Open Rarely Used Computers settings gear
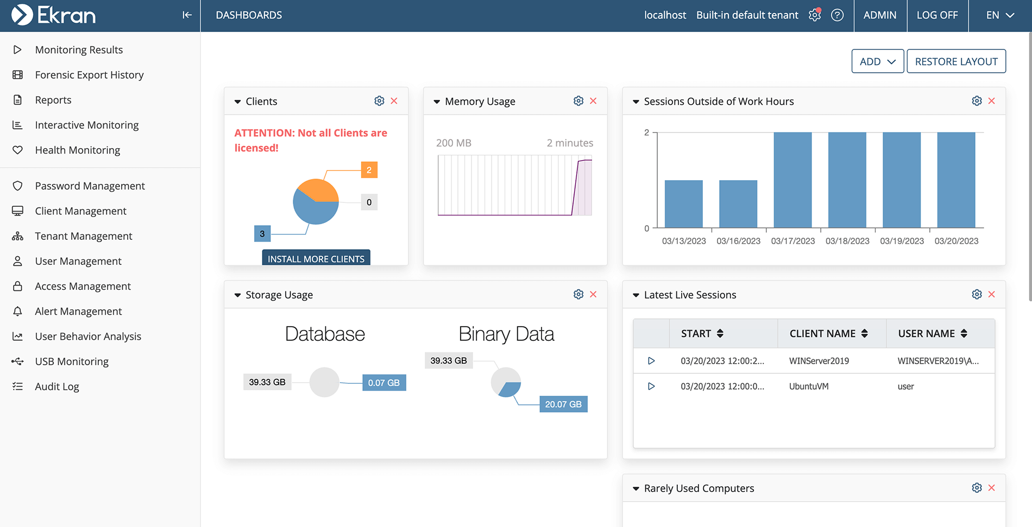Image resolution: width=1032 pixels, height=527 pixels. pyautogui.click(x=977, y=488)
